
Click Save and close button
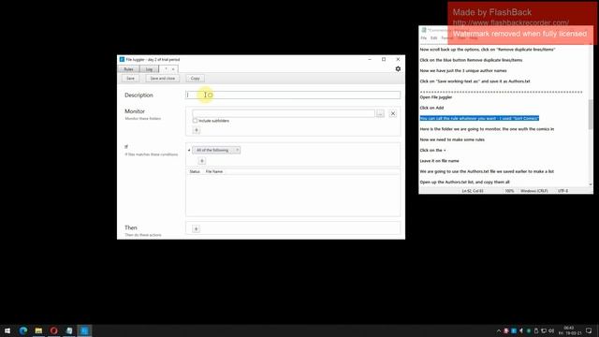pyautogui.click(x=162, y=79)
